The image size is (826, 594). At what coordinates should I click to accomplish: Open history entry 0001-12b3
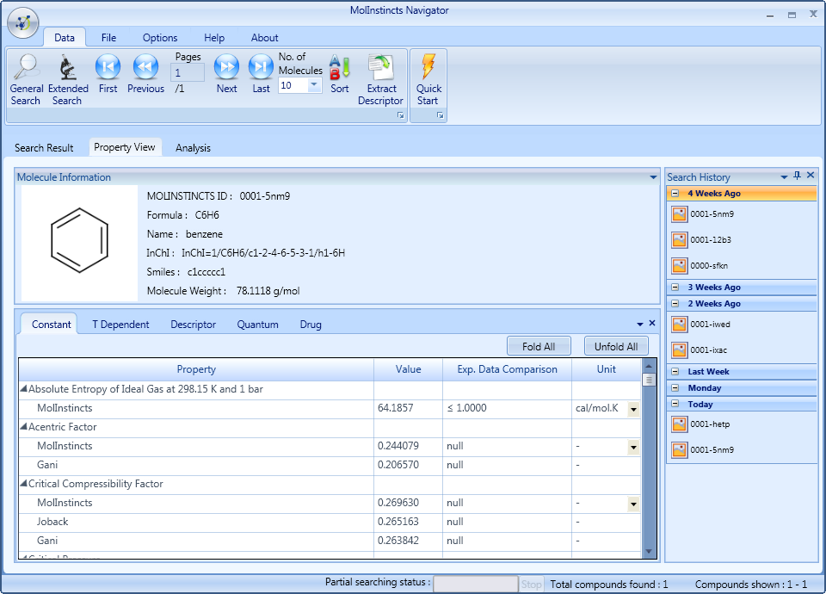point(702,240)
